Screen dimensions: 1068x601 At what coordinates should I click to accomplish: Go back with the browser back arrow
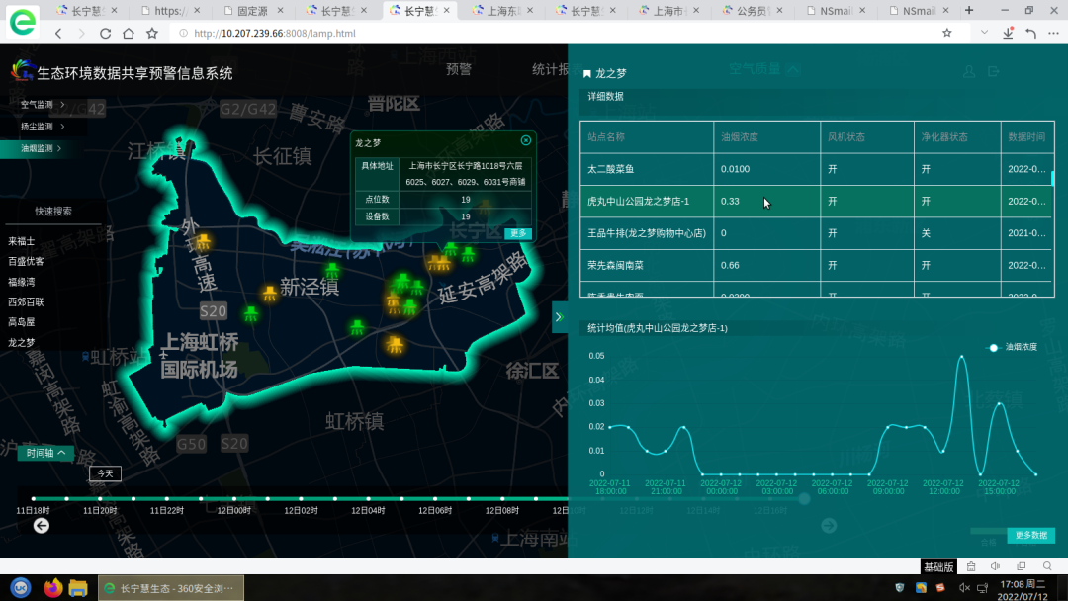(x=58, y=34)
